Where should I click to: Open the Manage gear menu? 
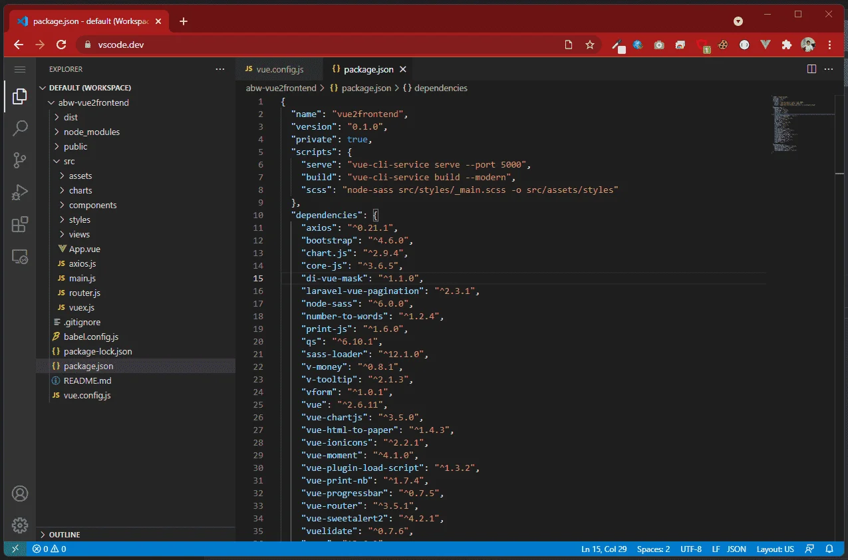(x=19, y=525)
